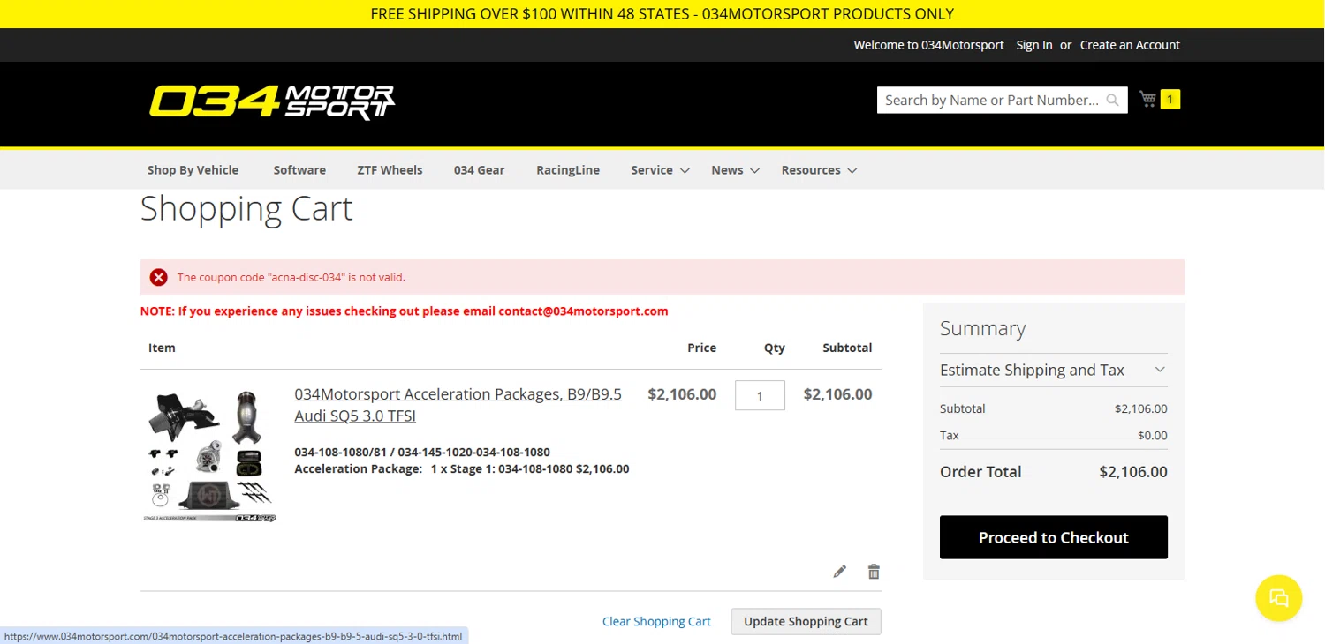Click Create an Account link
This screenshot has height=644, width=1325.
[x=1130, y=45]
